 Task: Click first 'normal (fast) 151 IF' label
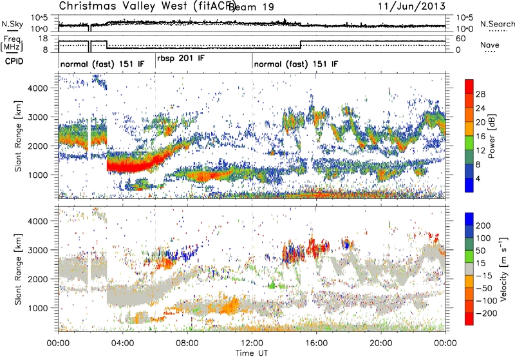[x=102, y=64]
